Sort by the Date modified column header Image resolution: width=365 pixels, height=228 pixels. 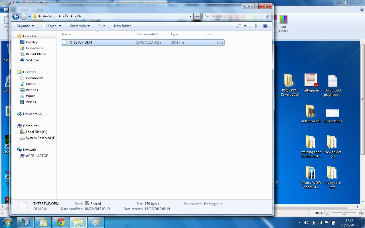[x=151, y=34]
